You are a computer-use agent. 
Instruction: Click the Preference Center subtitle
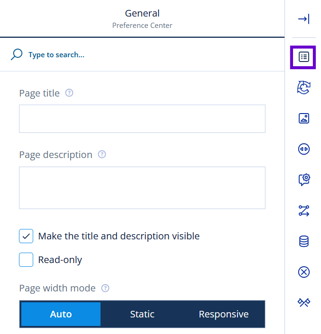click(142, 26)
